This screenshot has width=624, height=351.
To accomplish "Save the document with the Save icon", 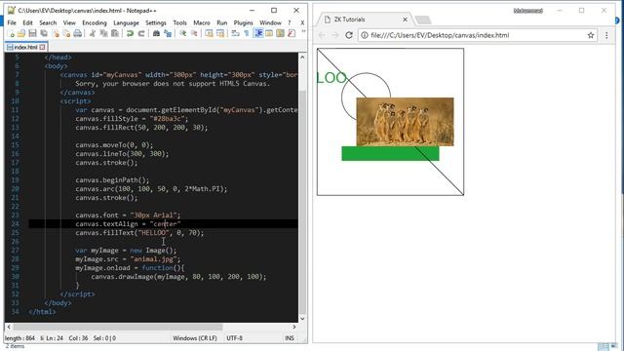I will 32,34.
